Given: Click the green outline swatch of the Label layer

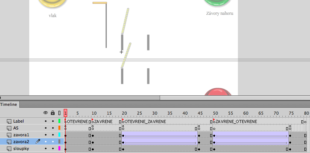Looking at the screenshot, I should [59, 121].
